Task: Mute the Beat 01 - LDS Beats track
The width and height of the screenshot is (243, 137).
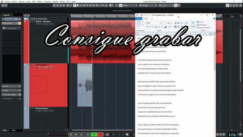Action: 31,21
